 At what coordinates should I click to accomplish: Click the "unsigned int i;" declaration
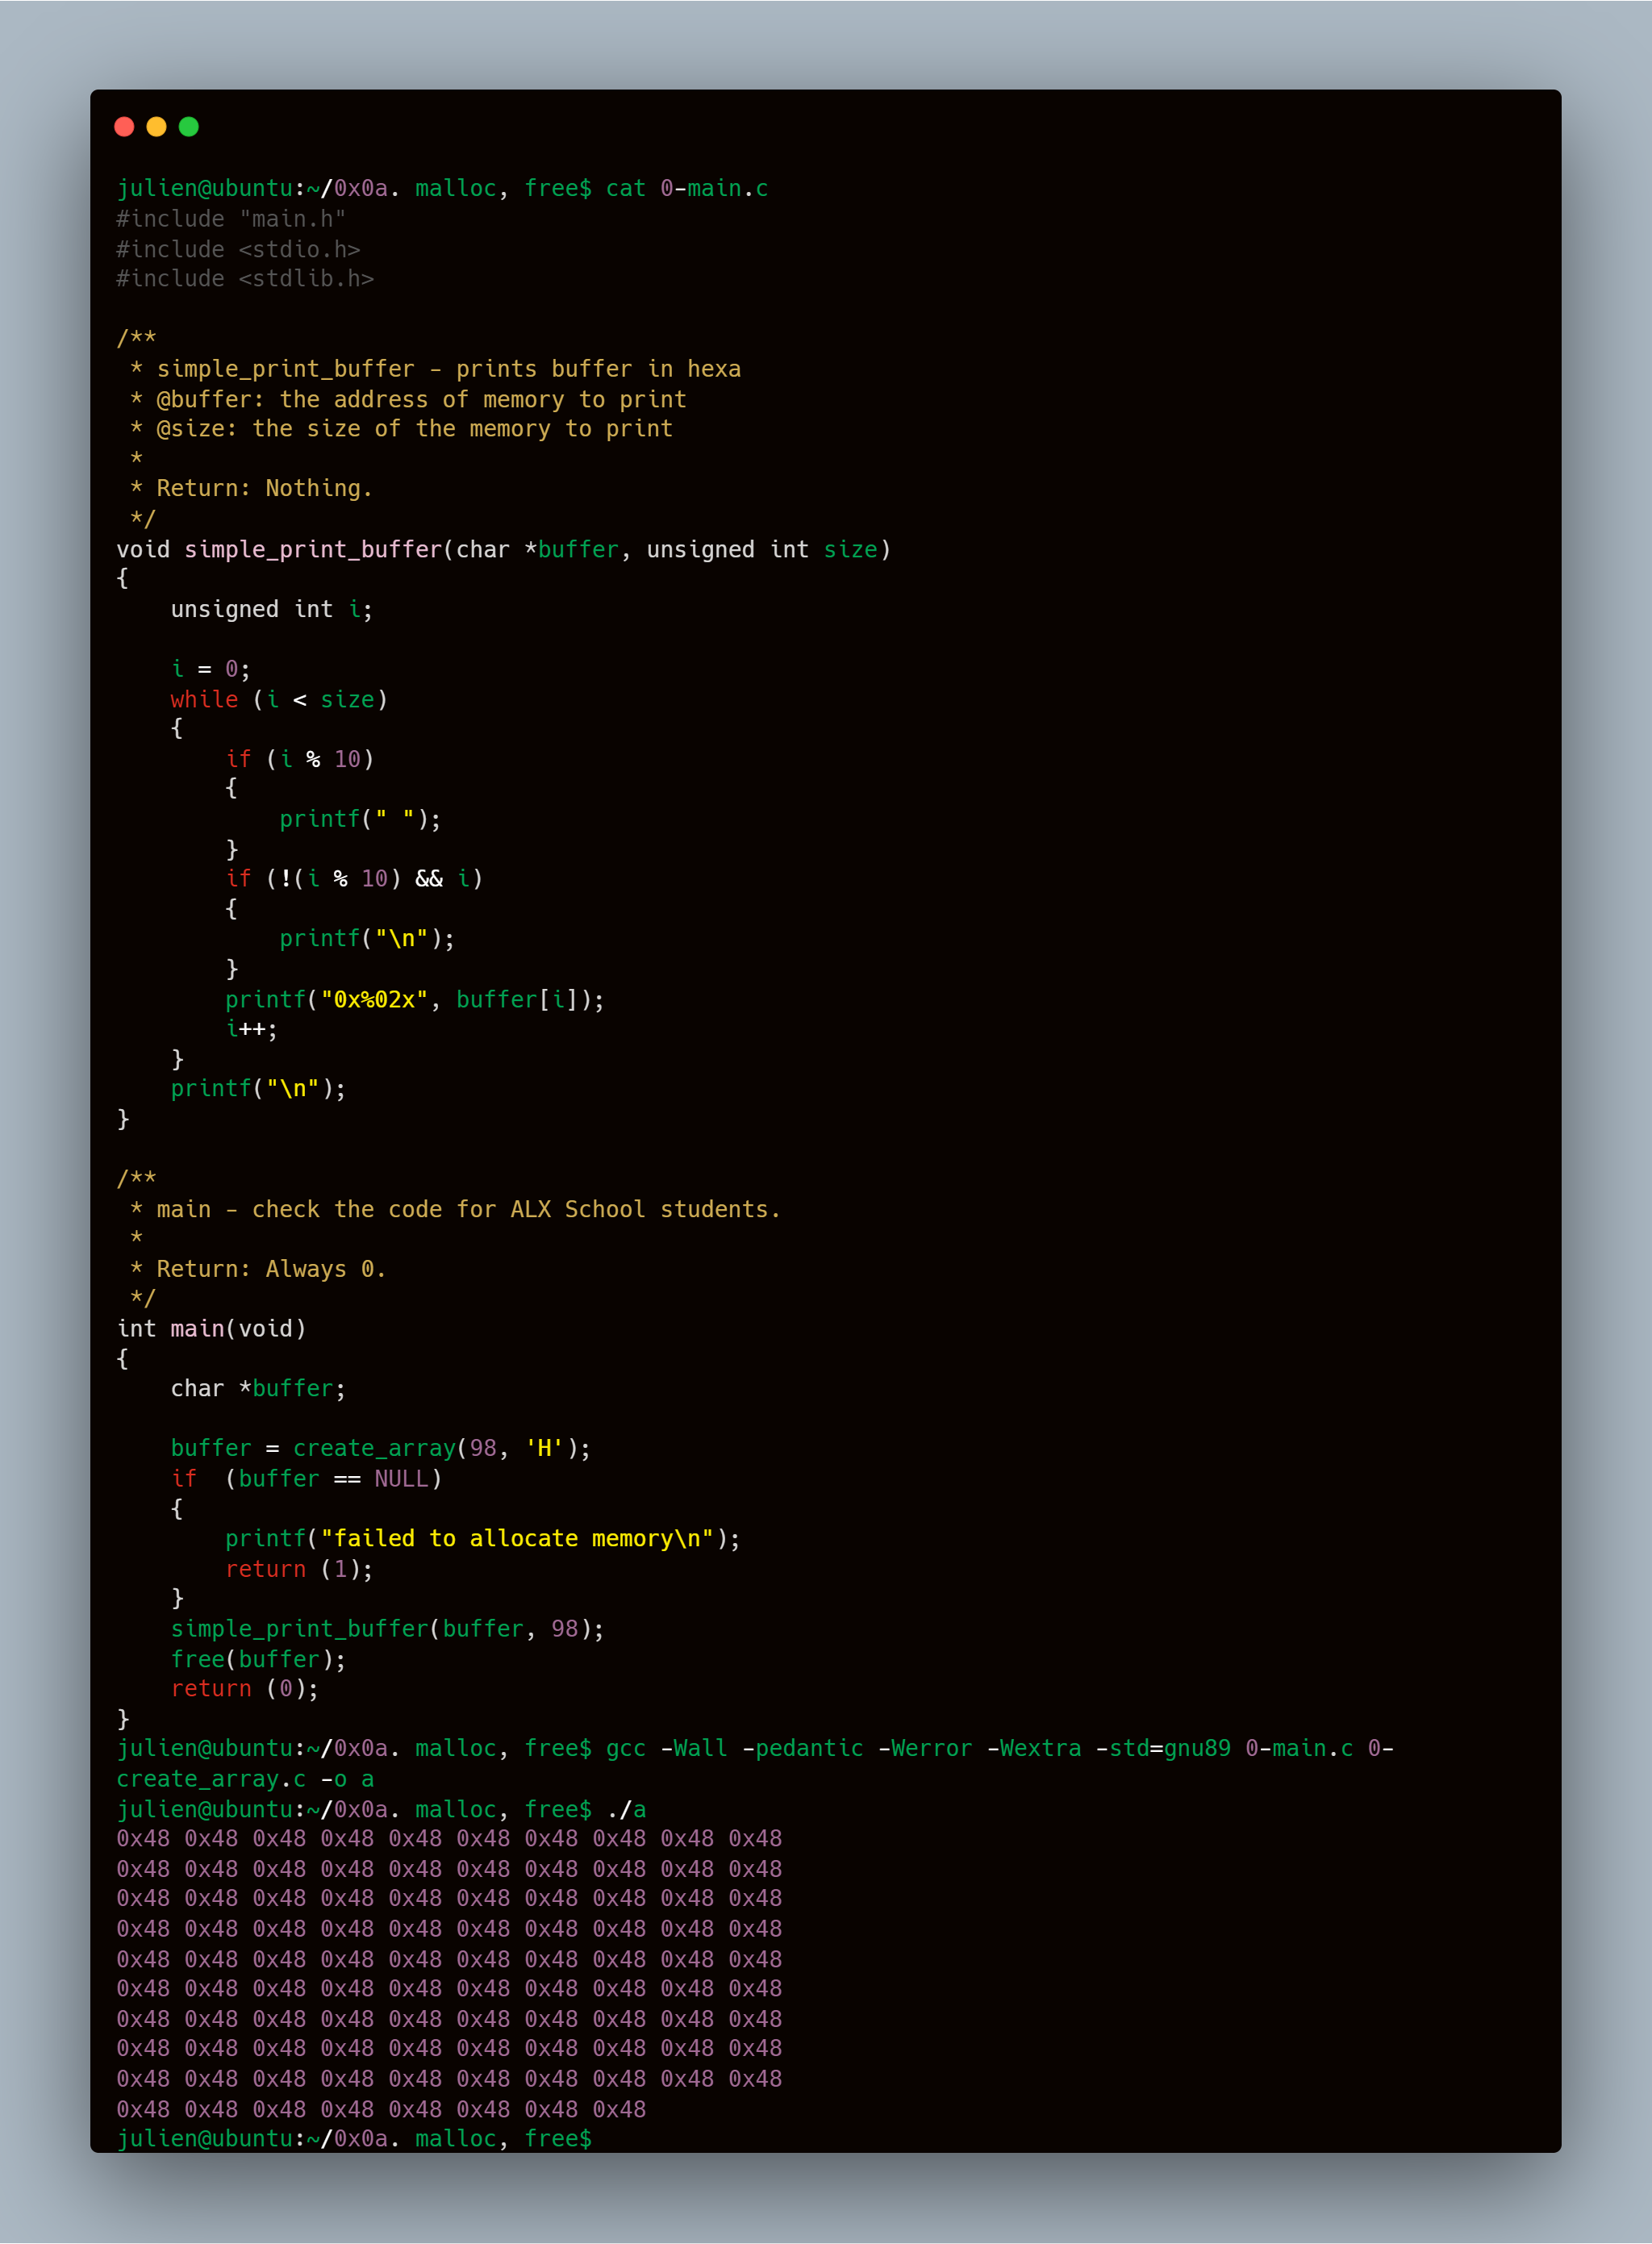pyautogui.click(x=272, y=609)
